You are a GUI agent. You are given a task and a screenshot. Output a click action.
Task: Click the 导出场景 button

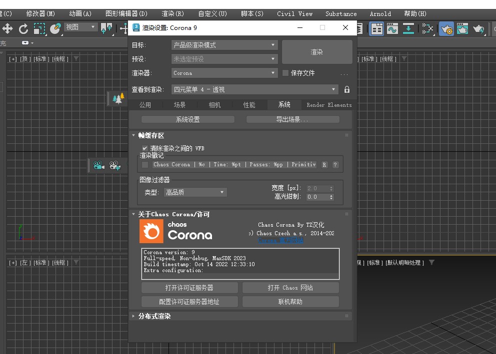(293, 118)
